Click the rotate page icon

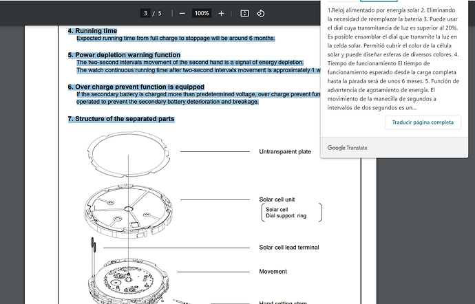coord(260,13)
